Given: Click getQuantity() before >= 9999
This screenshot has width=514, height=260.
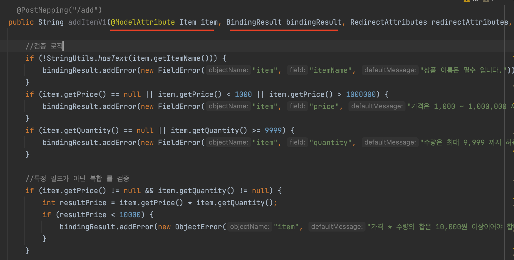Looking at the screenshot, I should click(219, 131).
